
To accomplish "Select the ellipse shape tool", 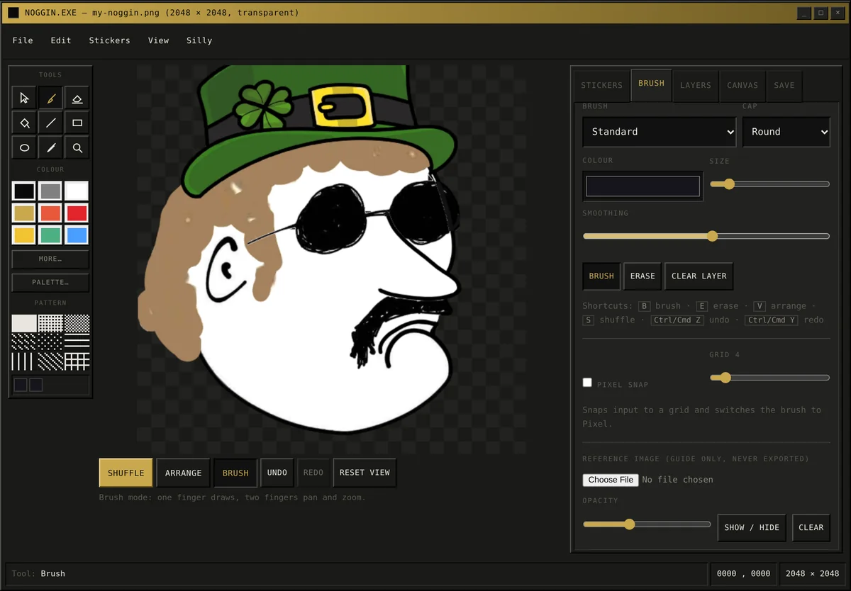I will [x=24, y=147].
